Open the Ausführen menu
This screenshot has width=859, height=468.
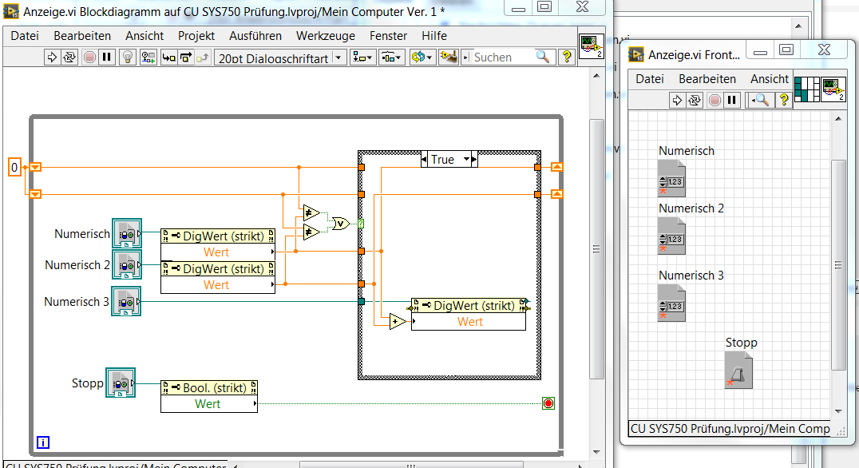[255, 36]
